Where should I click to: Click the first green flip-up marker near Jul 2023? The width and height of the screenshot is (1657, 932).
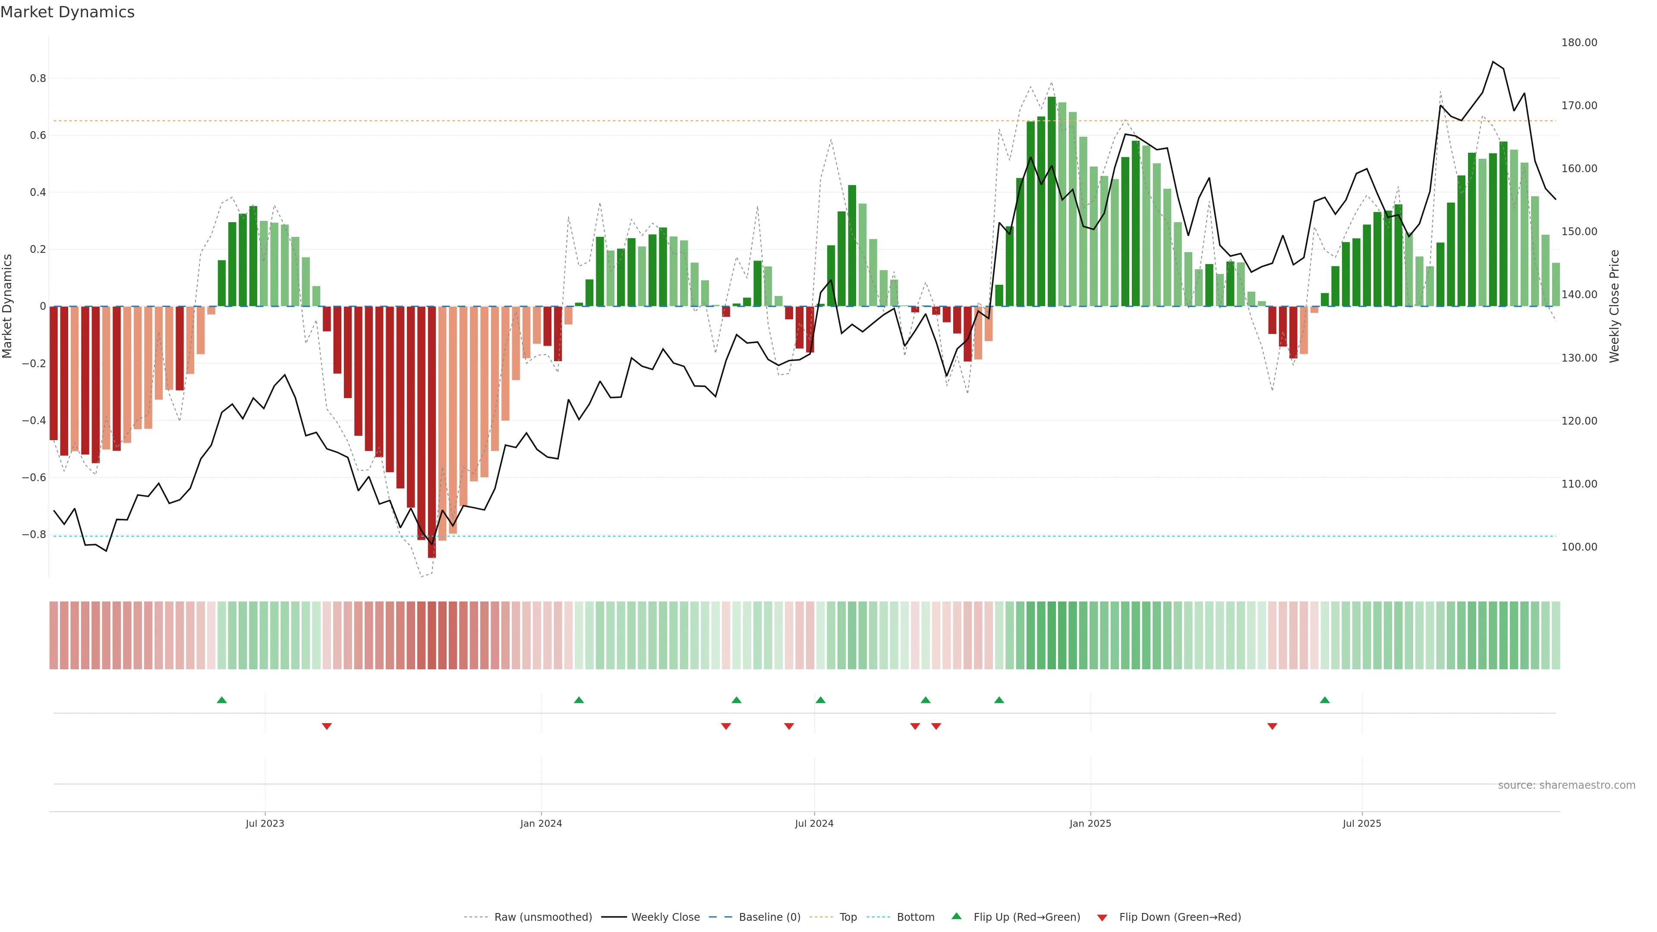pyautogui.click(x=222, y=700)
